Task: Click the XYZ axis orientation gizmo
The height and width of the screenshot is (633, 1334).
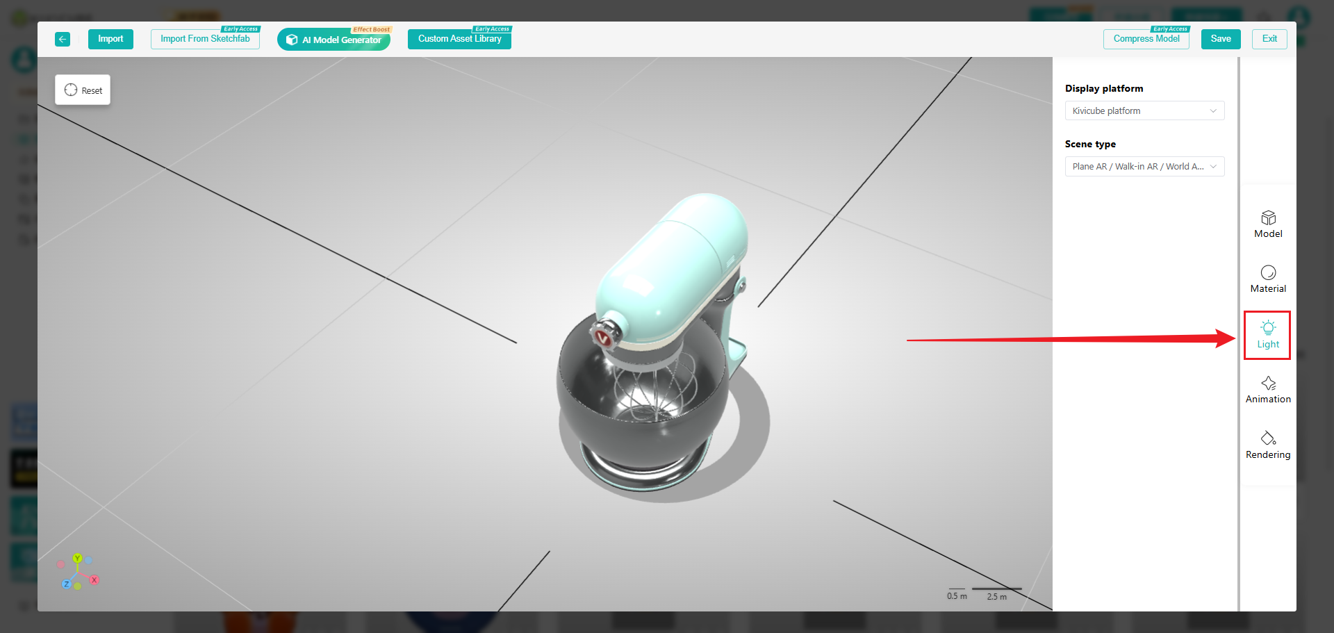Action: 77,573
